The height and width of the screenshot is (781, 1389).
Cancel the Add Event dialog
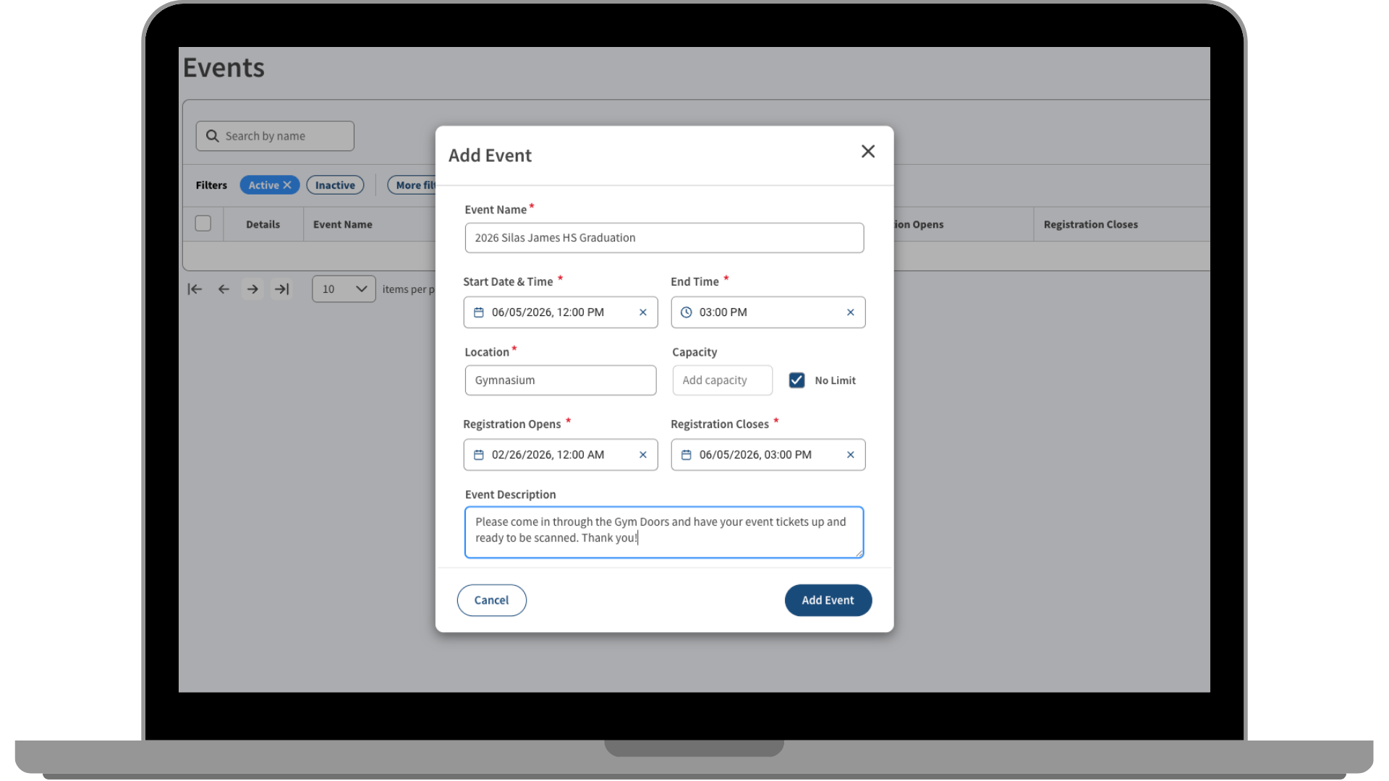491,600
